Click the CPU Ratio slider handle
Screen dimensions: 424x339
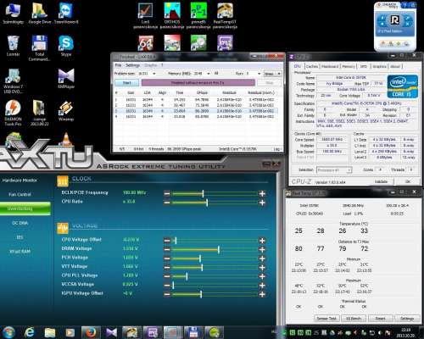(x=207, y=203)
